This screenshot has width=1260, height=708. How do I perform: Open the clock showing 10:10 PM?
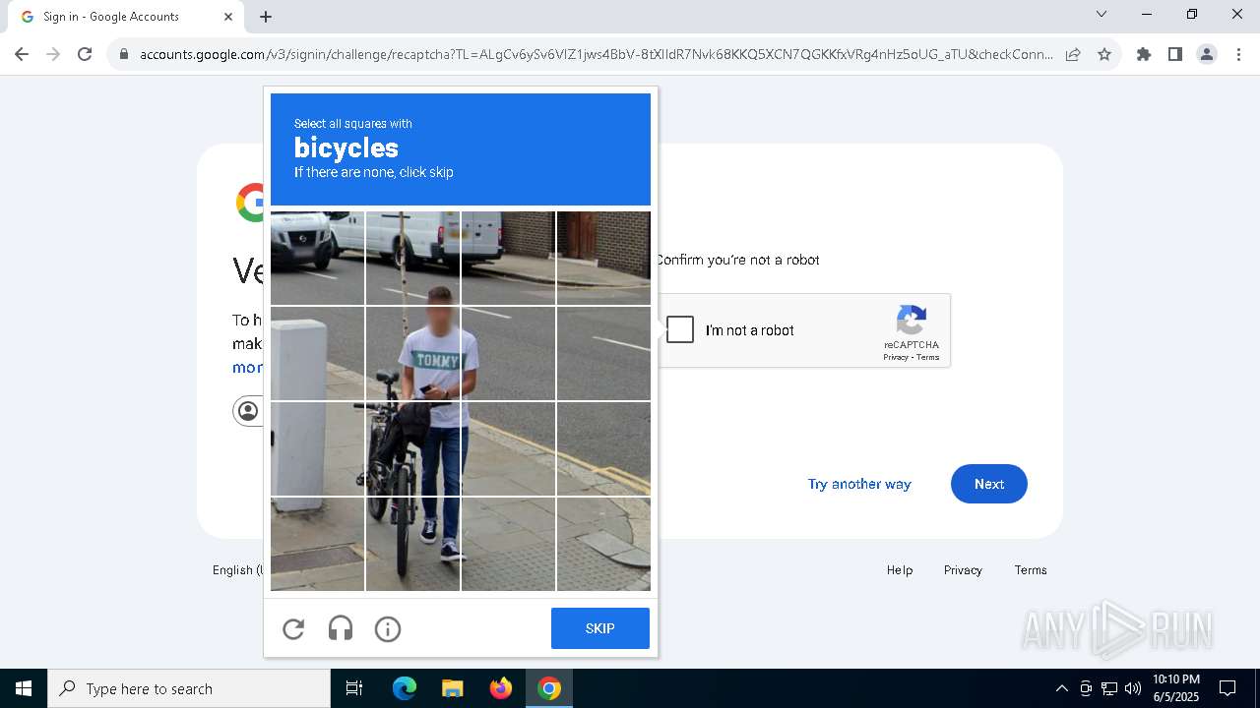coord(1176,688)
